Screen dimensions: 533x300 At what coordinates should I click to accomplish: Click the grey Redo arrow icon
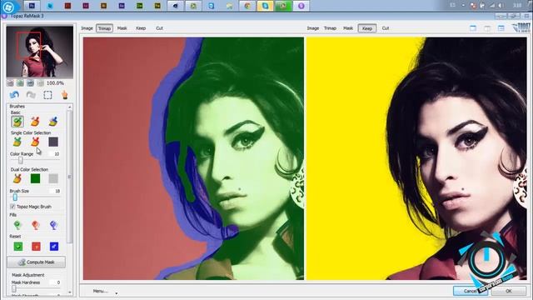coord(31,95)
